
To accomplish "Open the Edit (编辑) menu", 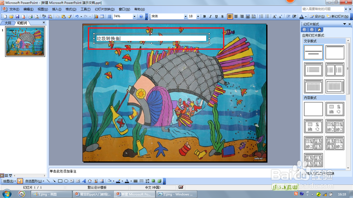I will point(28,9).
